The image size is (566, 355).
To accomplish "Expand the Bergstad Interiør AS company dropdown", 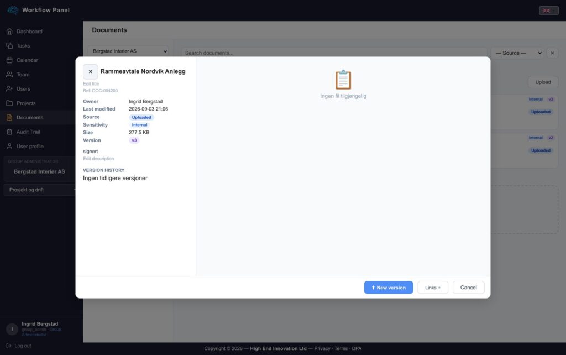I will [129, 51].
